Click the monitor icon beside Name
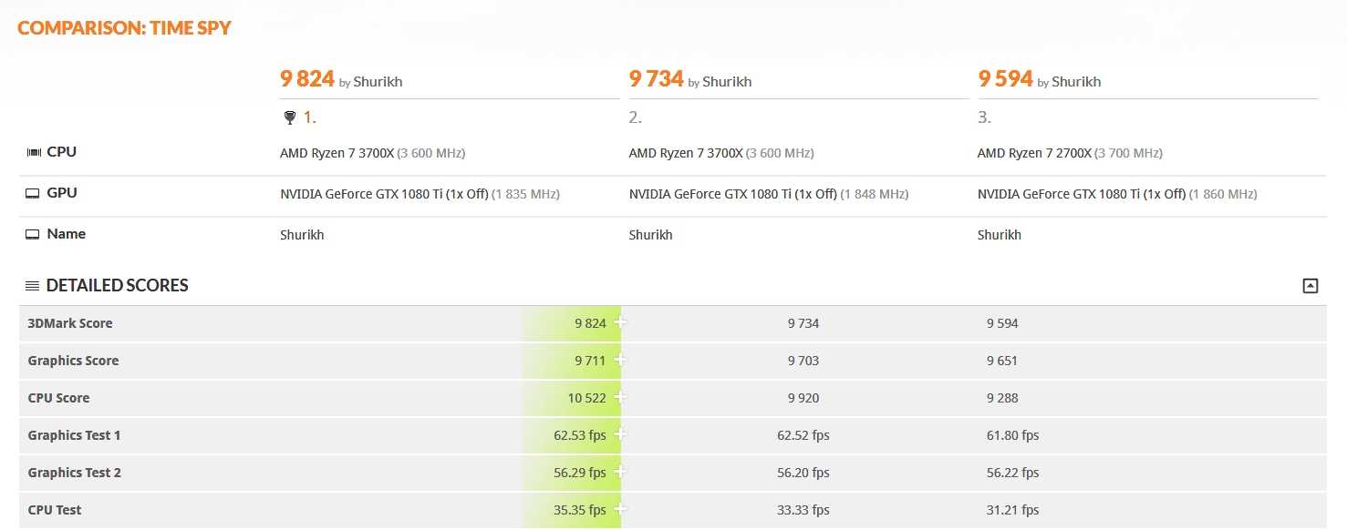The width and height of the screenshot is (1347, 530). coord(33,234)
